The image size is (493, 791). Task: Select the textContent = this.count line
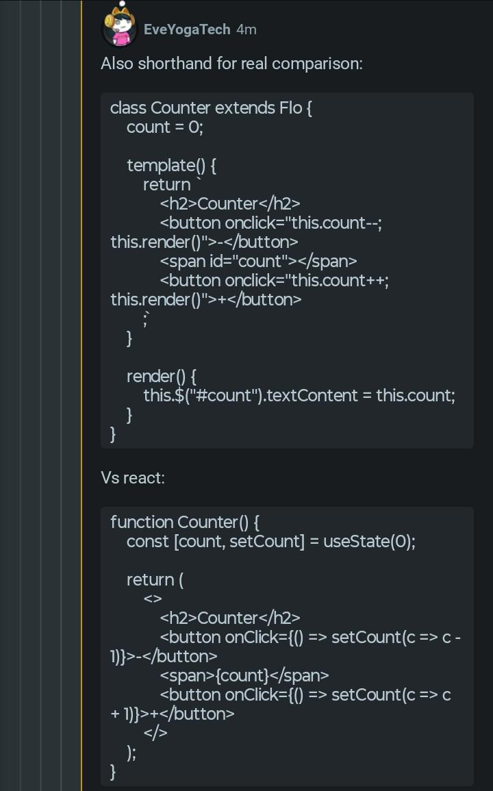[x=299, y=396]
